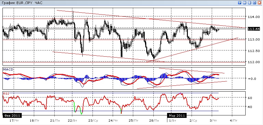The width and height of the screenshot is (263, 125).
Task: Select the date label 18/Пт
Action: coord(34,120)
